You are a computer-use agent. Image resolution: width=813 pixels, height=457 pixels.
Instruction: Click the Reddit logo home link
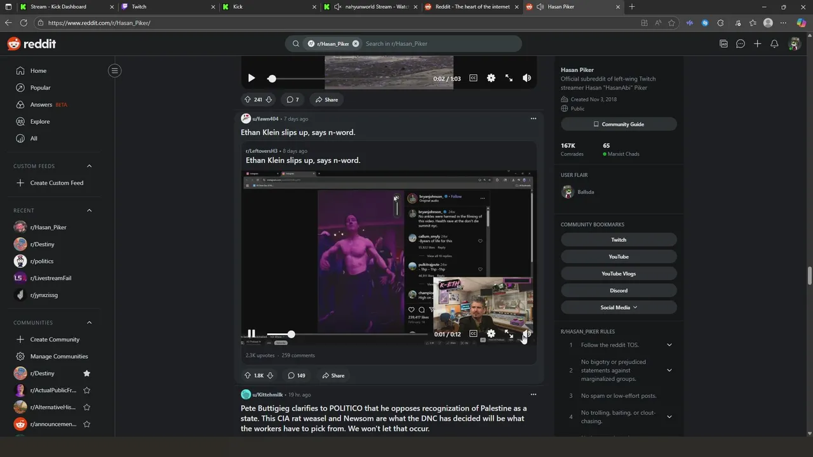click(32, 44)
